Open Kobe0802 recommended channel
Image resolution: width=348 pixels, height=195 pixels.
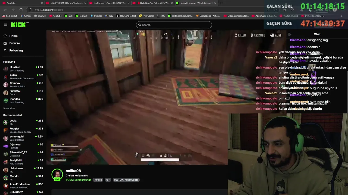click(23, 193)
